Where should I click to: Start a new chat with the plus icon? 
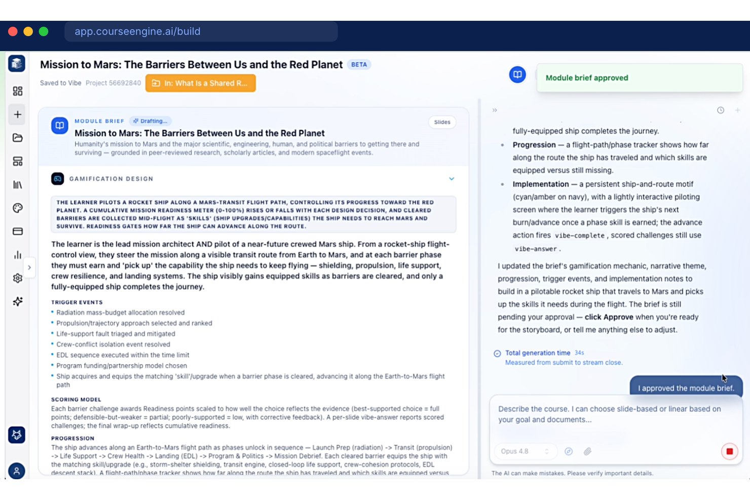738,110
